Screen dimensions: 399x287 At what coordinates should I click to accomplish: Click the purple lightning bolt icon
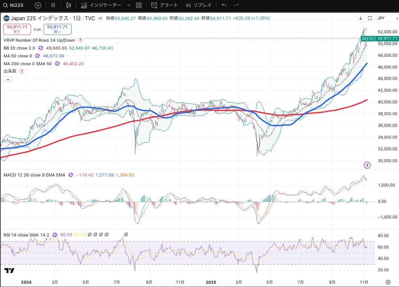point(367,165)
